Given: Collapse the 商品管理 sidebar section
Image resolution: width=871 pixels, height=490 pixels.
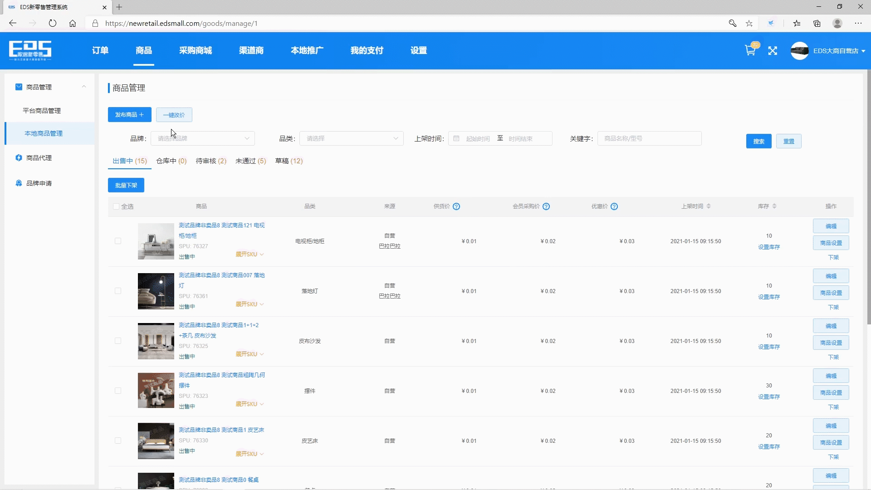Looking at the screenshot, I should [x=84, y=87].
